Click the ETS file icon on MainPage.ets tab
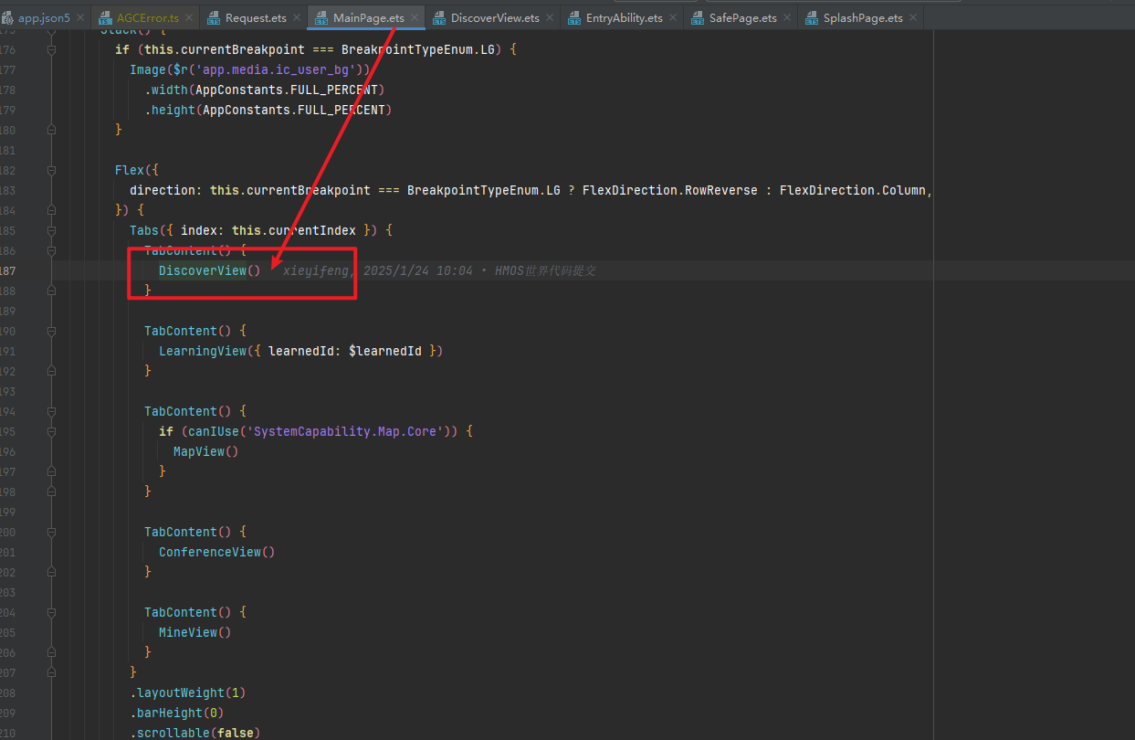Viewport: 1135px width, 740px height. 321,17
